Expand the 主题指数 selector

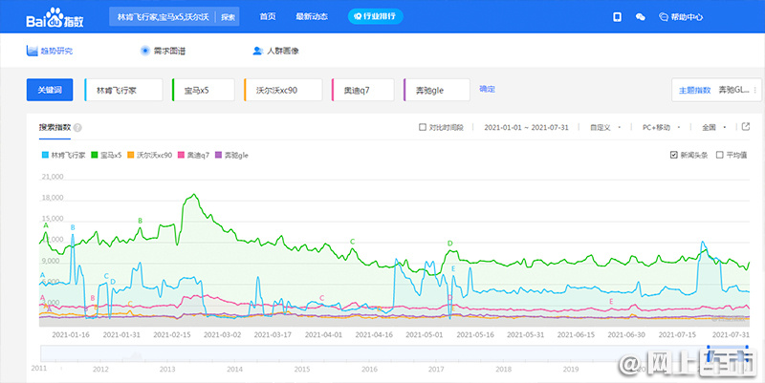[716, 90]
